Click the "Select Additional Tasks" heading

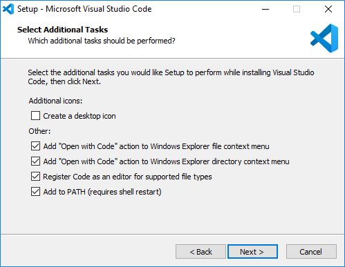click(x=62, y=30)
